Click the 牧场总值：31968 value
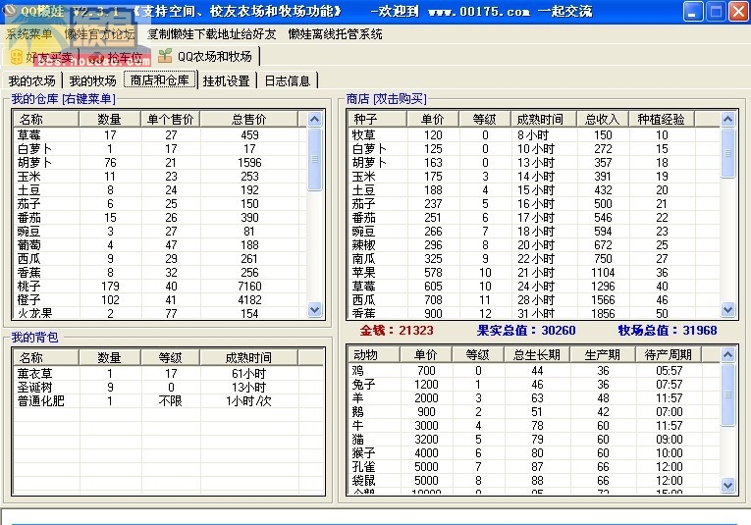Image resolution: width=751 pixels, height=525 pixels. click(x=668, y=331)
